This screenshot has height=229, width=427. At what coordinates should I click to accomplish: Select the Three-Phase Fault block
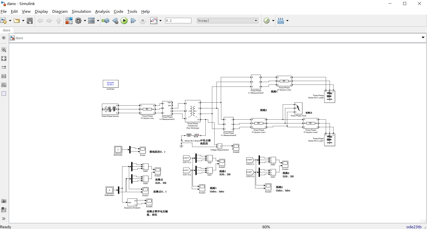[298, 108]
